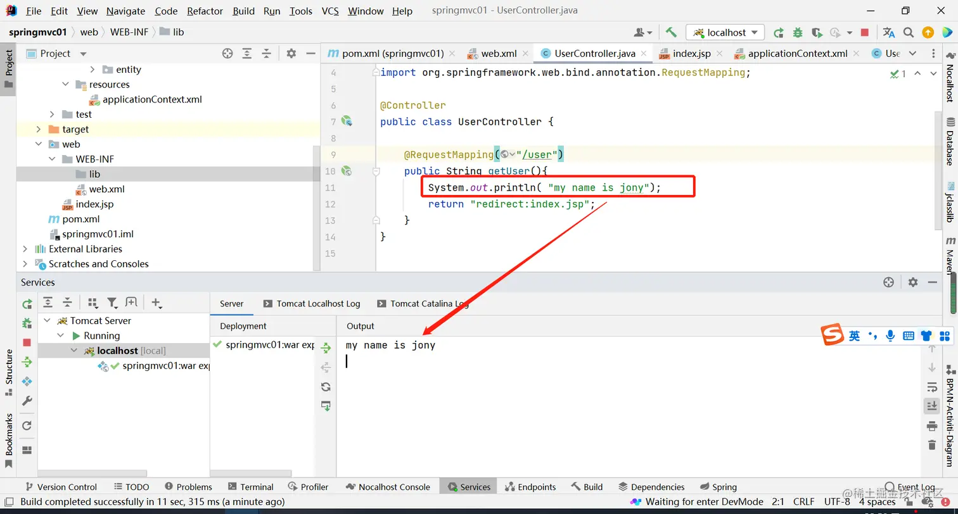Open Tomcat Localhost Log tab
The height and width of the screenshot is (514, 958).
pos(312,304)
